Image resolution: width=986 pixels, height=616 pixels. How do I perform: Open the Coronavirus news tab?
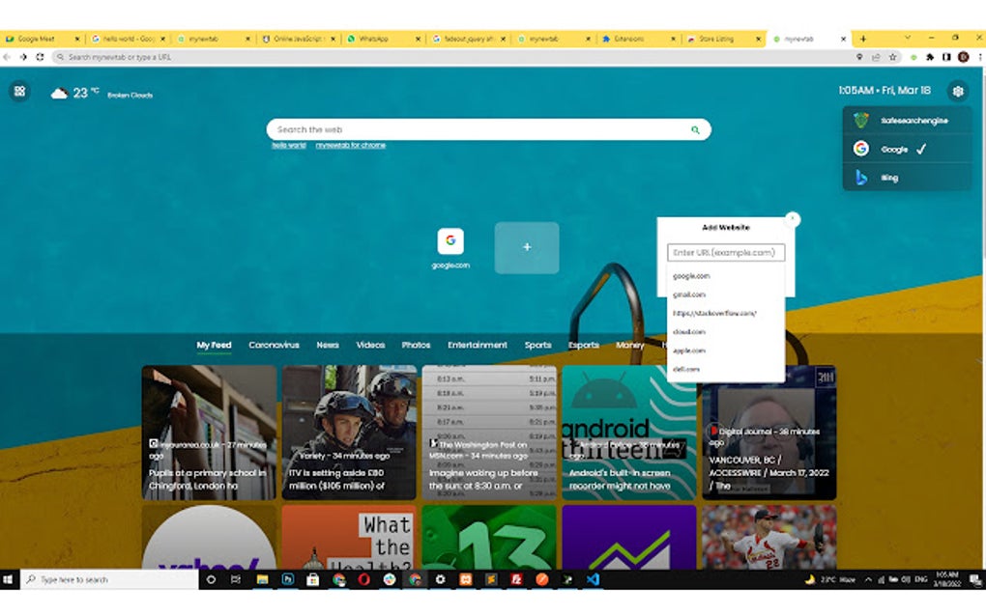[275, 345]
